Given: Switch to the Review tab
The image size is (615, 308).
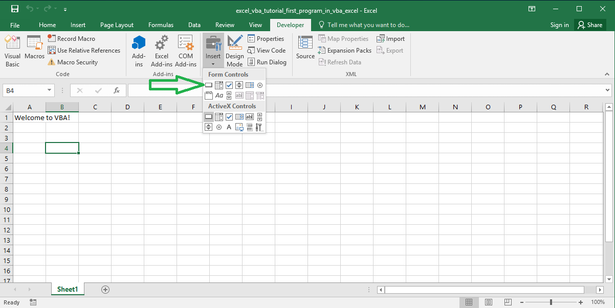Looking at the screenshot, I should click(225, 25).
